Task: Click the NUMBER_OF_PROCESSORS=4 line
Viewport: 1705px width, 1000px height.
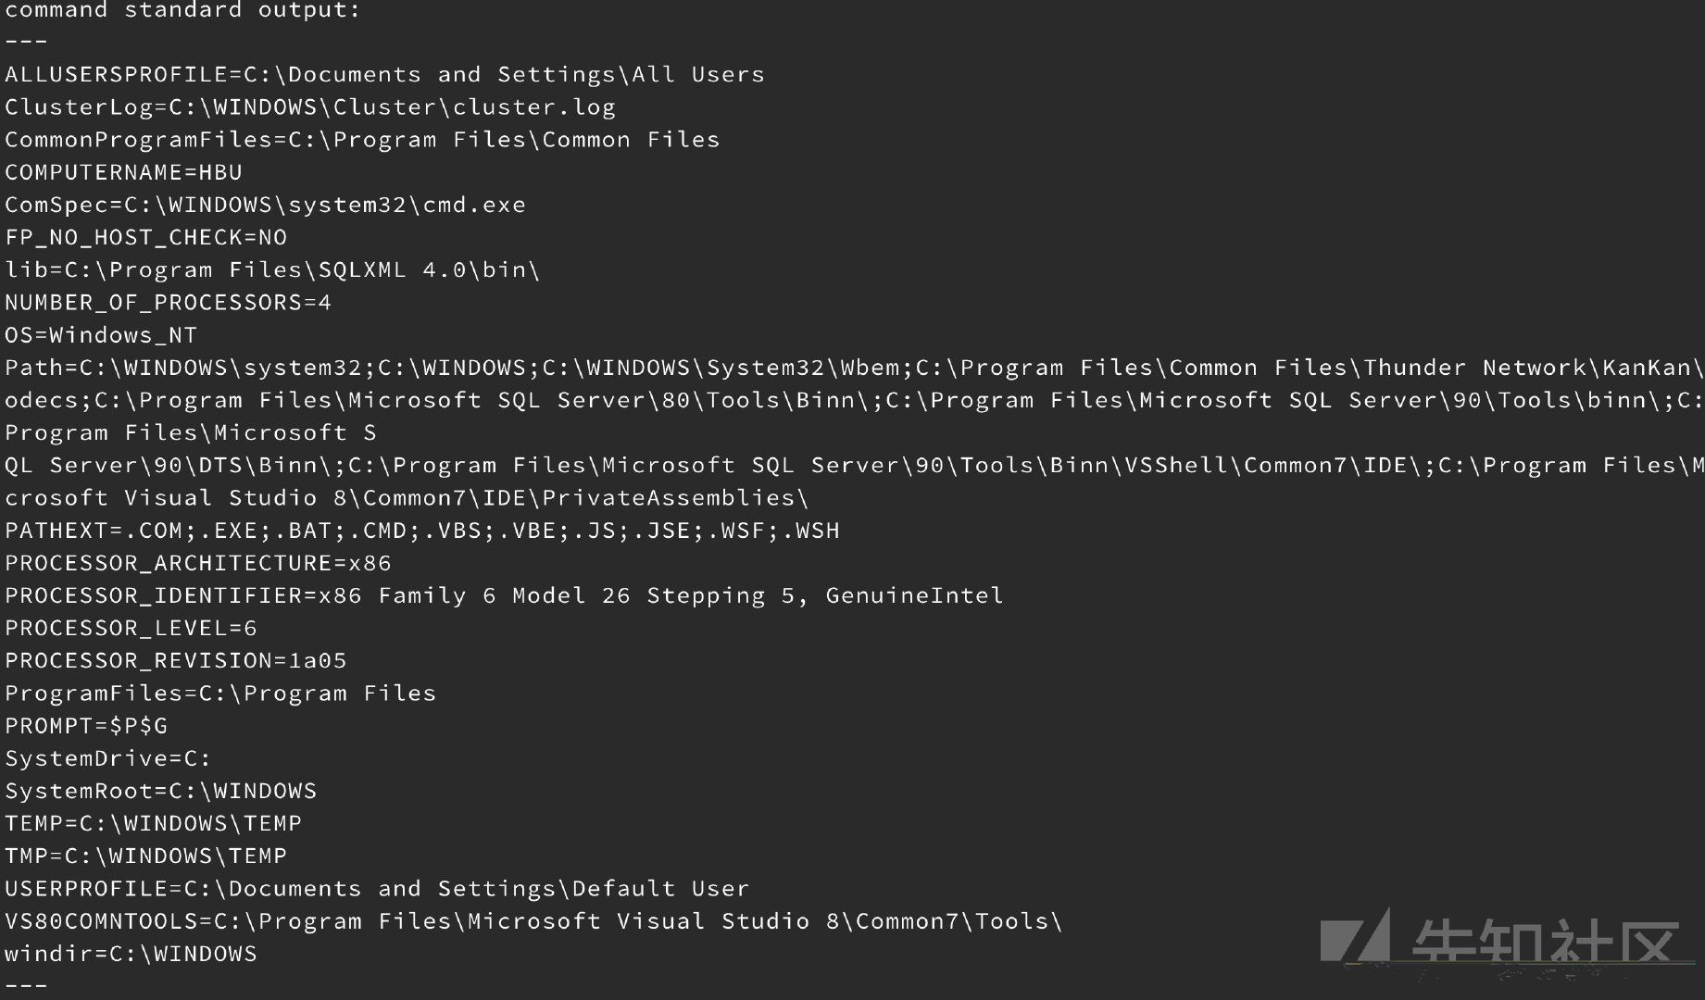Action: click(x=169, y=303)
